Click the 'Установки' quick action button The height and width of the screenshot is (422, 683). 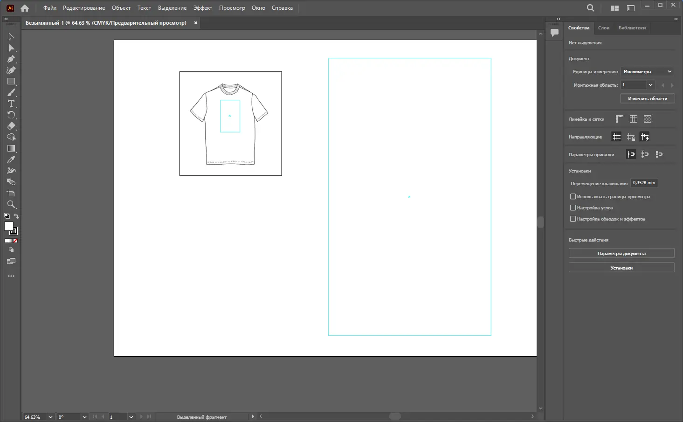click(x=621, y=268)
